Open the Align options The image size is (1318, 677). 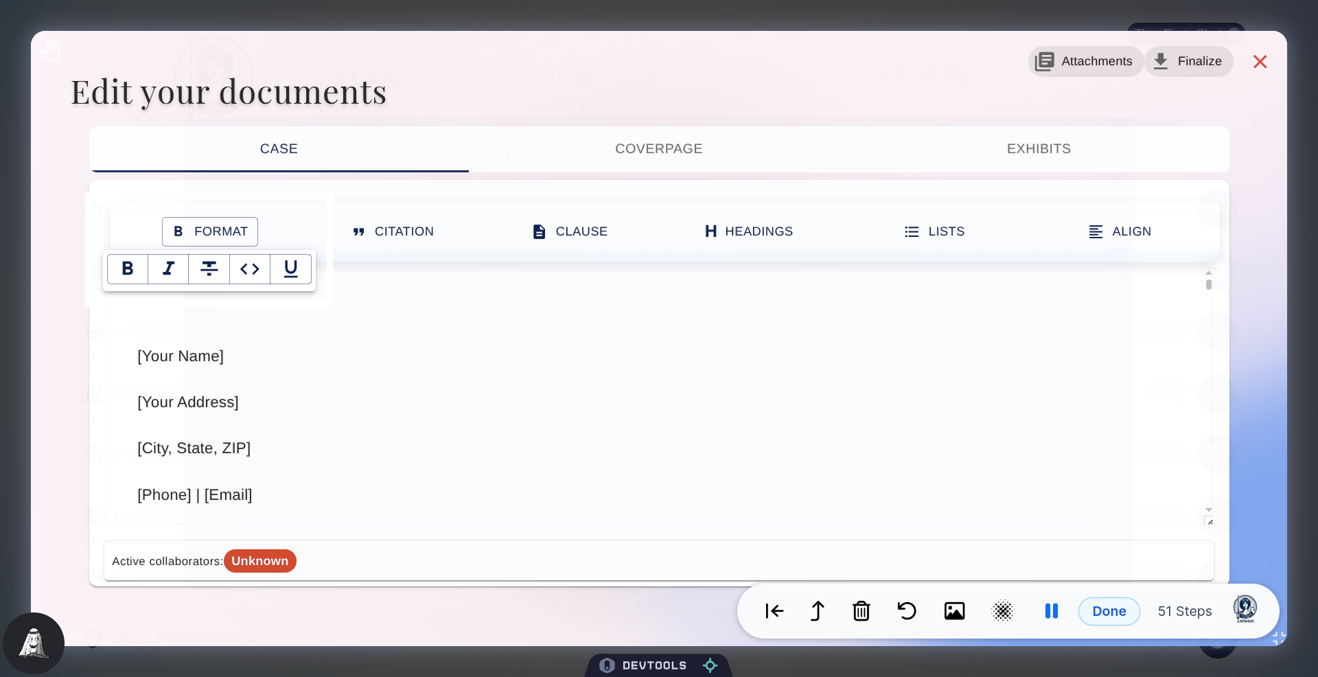(1120, 231)
